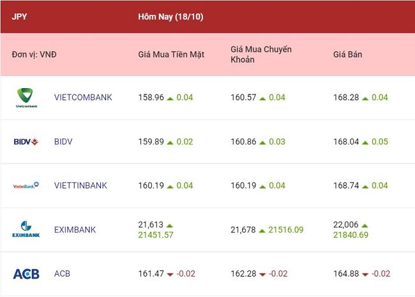Click the Giá Mua Tiền Mặt column header

(x=171, y=54)
